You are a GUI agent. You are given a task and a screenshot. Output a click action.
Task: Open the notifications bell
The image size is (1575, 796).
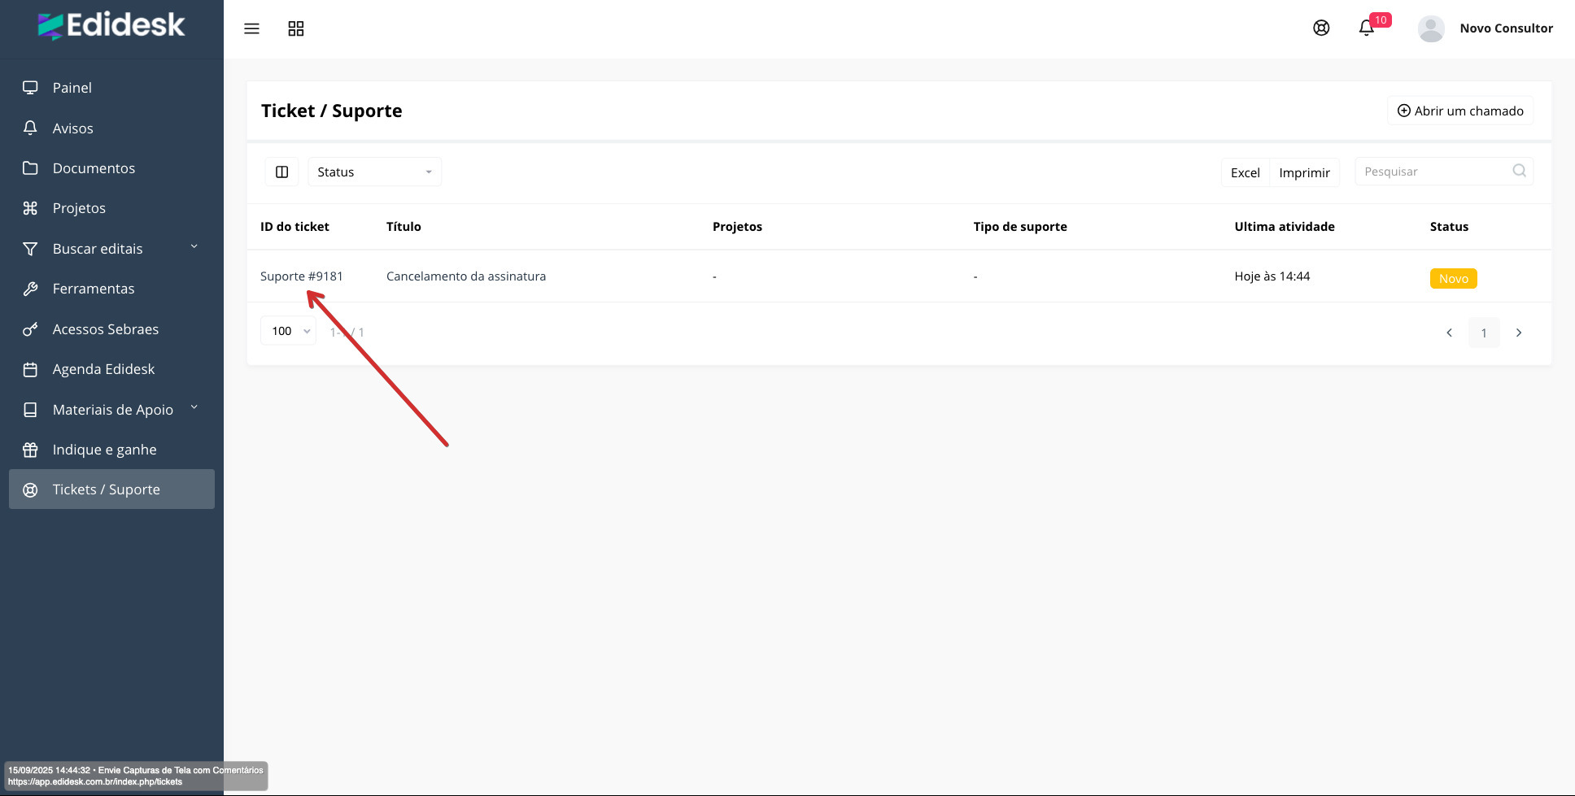pos(1367,28)
